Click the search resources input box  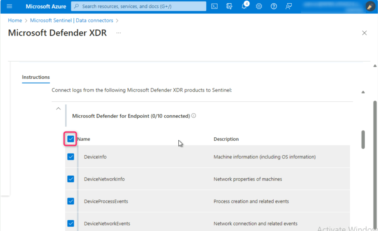[138, 6]
